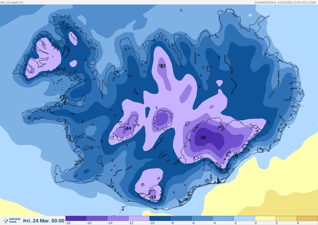
Task: Select the legend swatch between -16 and -14
Action: (x=97, y=218)
